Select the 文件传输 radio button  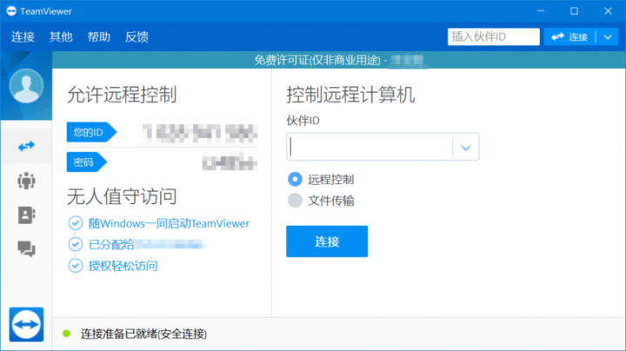pos(295,200)
